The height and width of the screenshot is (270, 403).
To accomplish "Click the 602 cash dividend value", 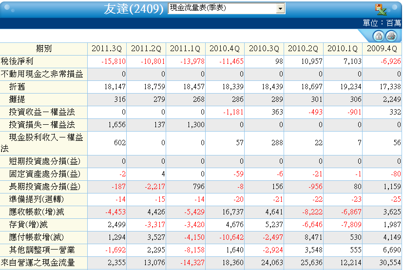I will (x=120, y=143).
